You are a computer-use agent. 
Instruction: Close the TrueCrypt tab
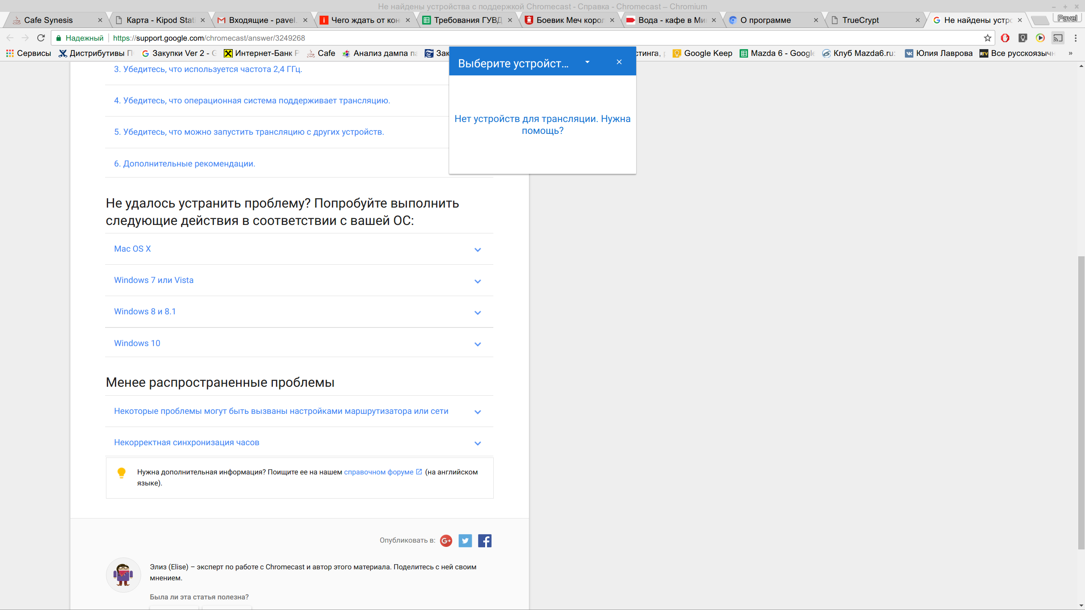tap(918, 20)
